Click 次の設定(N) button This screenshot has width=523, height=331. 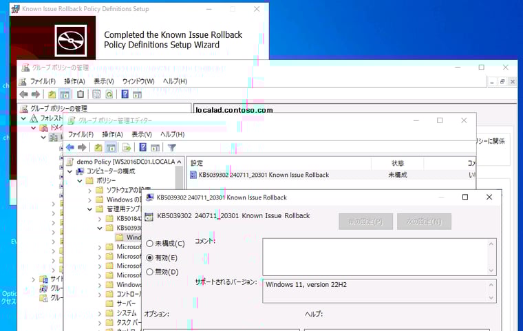click(x=424, y=222)
